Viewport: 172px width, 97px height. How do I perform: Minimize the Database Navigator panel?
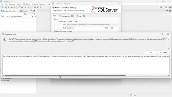click(x=31, y=11)
